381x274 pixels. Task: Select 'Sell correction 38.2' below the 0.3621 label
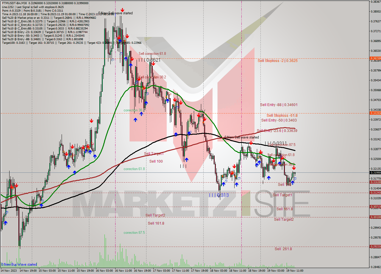[152, 77]
